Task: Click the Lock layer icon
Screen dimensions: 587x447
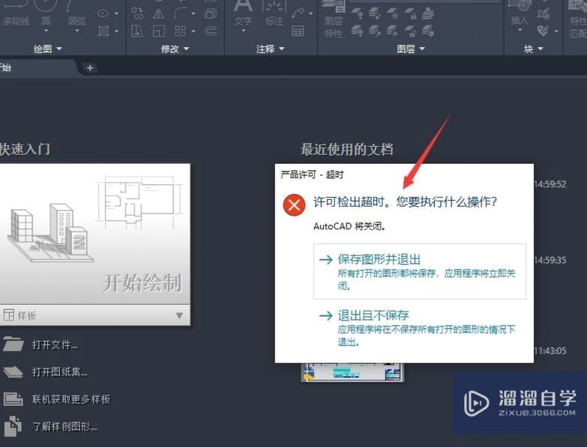Action: [410, 13]
